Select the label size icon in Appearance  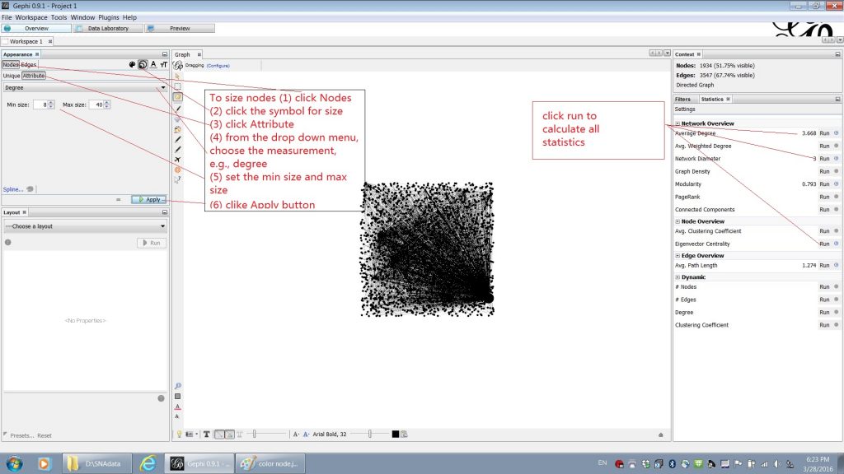(164, 64)
